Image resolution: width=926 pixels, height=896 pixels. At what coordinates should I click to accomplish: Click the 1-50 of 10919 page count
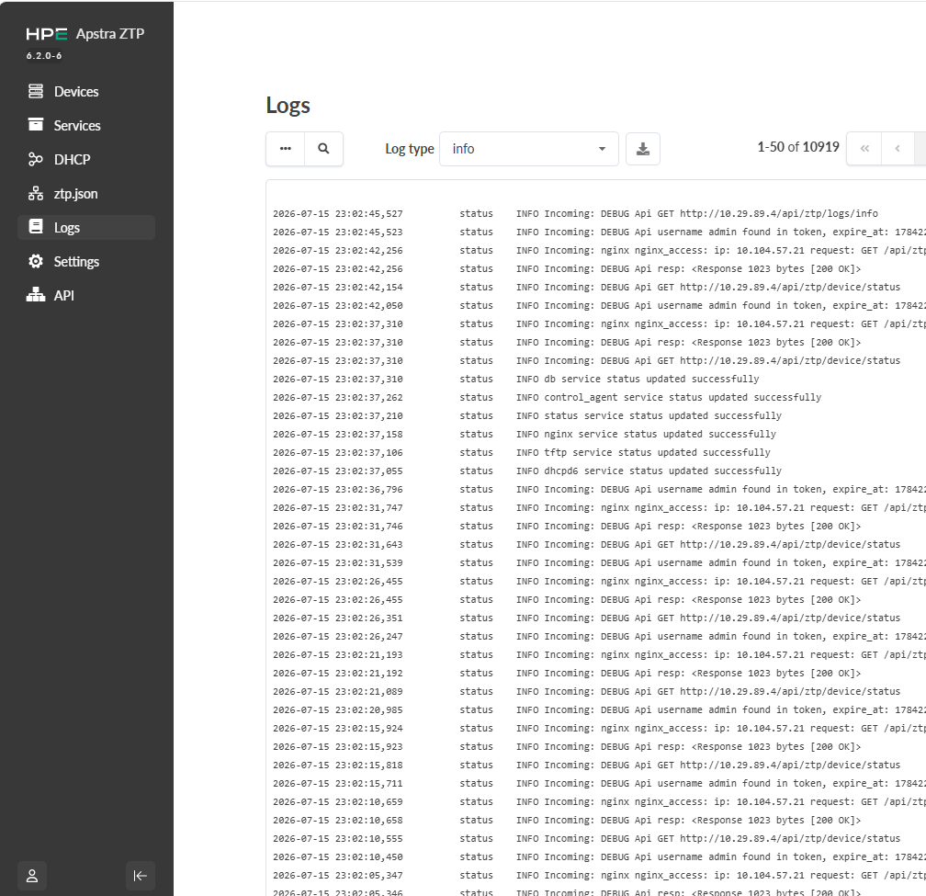pos(797,147)
